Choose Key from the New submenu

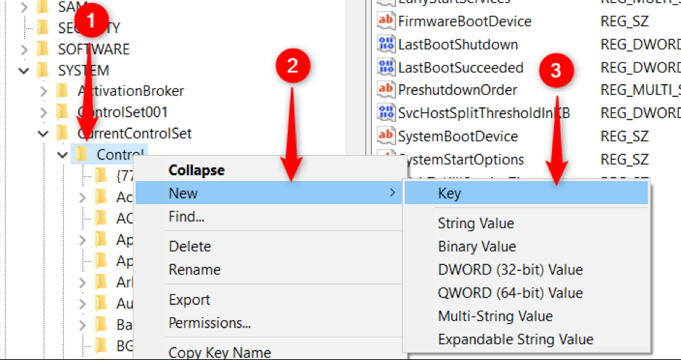coord(450,193)
